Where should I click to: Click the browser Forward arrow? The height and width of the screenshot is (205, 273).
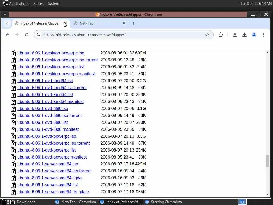click(x=17, y=35)
